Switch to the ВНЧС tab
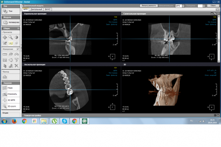 pos(48,9)
